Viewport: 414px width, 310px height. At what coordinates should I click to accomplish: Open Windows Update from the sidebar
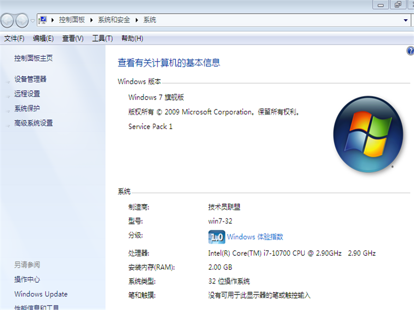[x=40, y=294]
